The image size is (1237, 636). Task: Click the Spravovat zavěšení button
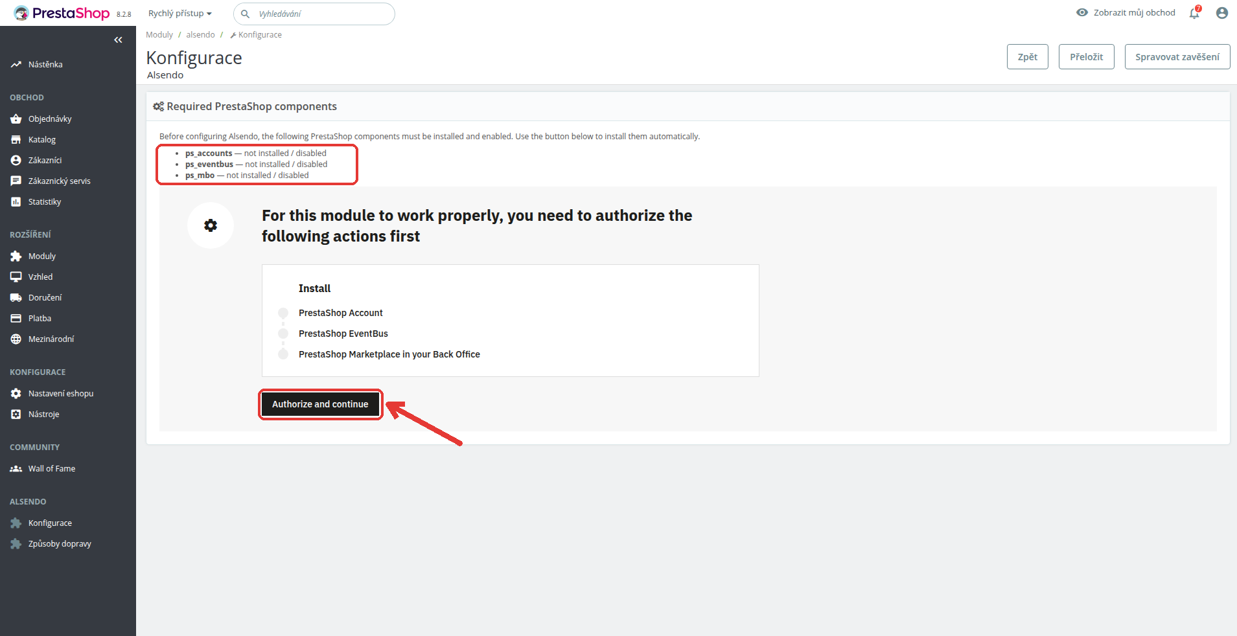[1177, 57]
